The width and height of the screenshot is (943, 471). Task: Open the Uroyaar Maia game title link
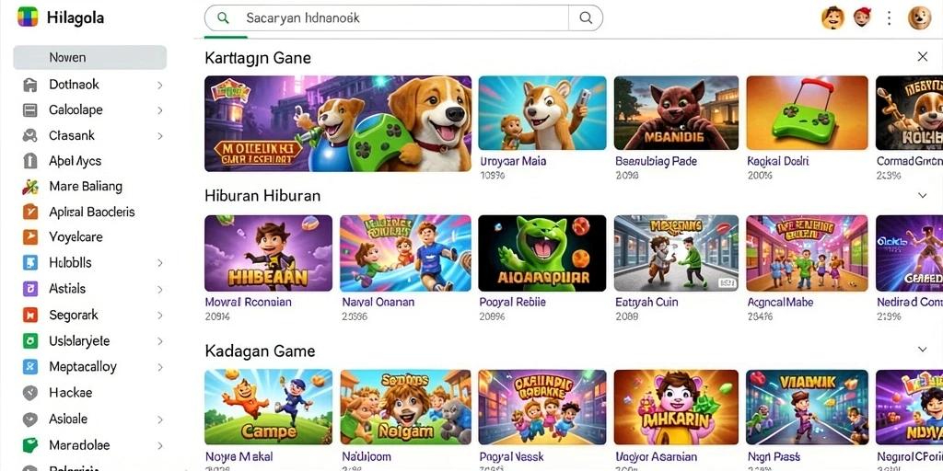click(x=513, y=162)
